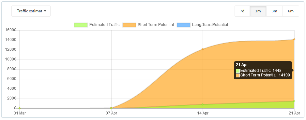This screenshot has height=120, width=306.
Task: Click the orange data point at 14 Apr
Action: 203,49
